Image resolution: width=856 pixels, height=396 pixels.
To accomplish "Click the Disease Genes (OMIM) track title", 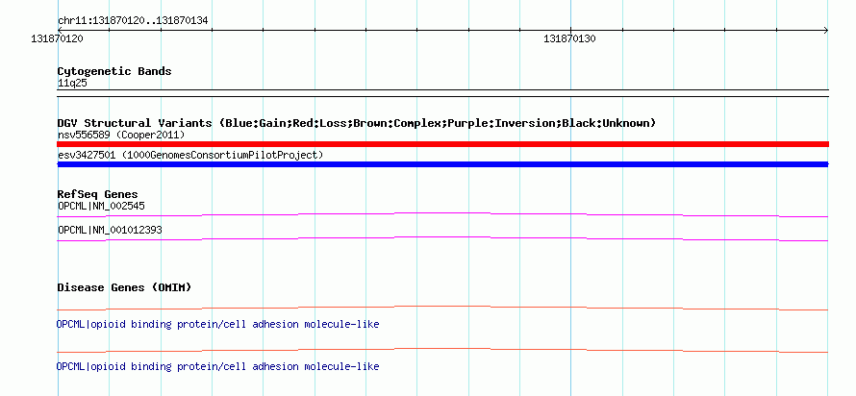I will [x=124, y=287].
